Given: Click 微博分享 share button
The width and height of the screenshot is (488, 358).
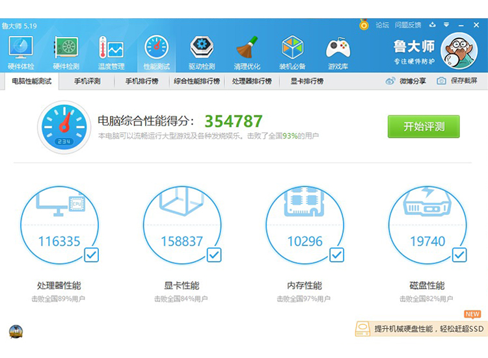Looking at the screenshot, I should click(405, 81).
